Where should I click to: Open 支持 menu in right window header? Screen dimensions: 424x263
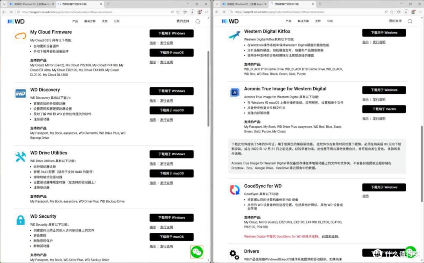[x=318, y=21]
